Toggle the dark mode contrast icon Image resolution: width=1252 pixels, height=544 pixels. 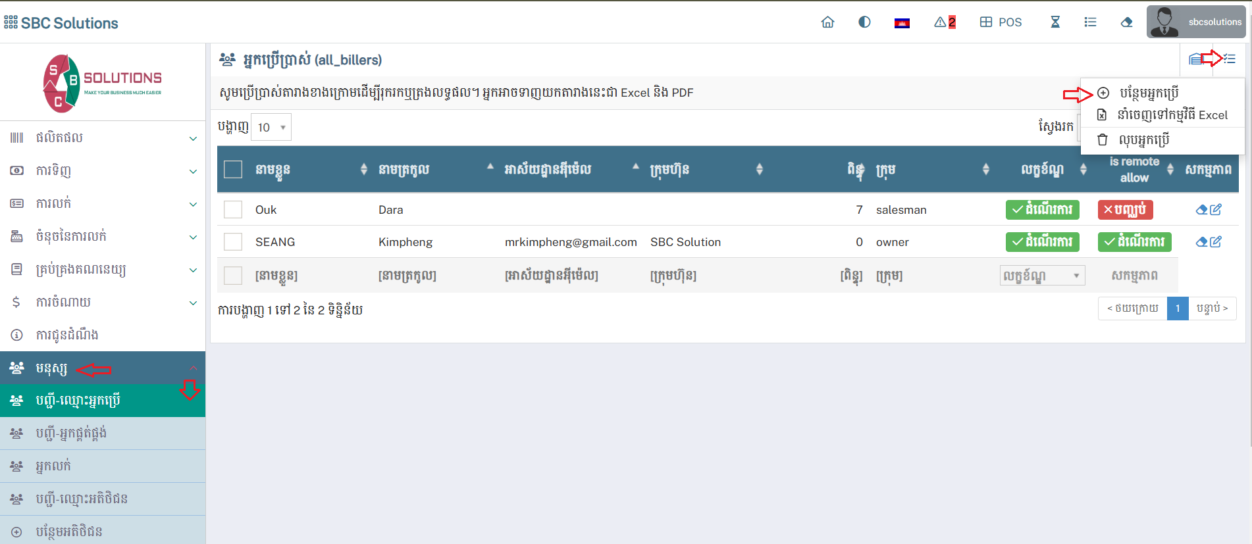(864, 22)
